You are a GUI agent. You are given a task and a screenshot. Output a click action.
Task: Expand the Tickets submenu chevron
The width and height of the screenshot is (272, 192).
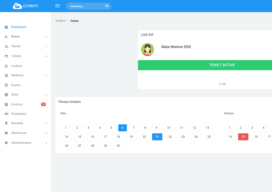(46, 56)
